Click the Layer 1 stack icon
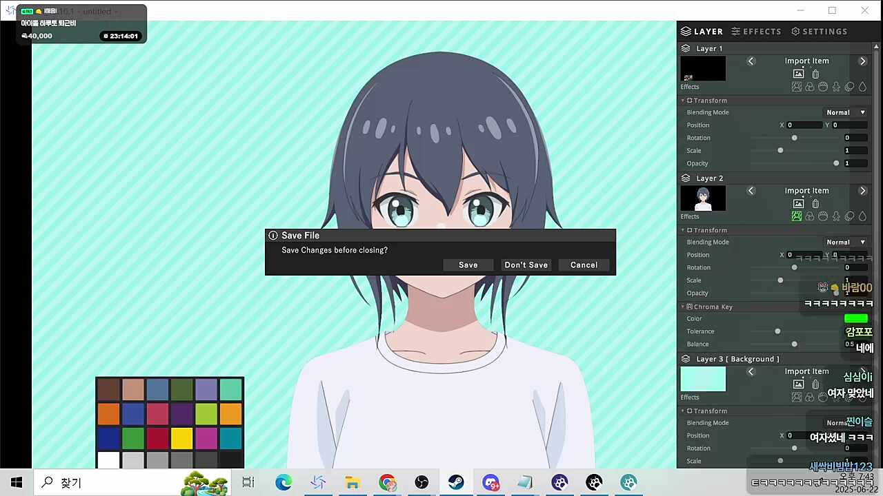The width and height of the screenshot is (883, 496). coord(686,49)
